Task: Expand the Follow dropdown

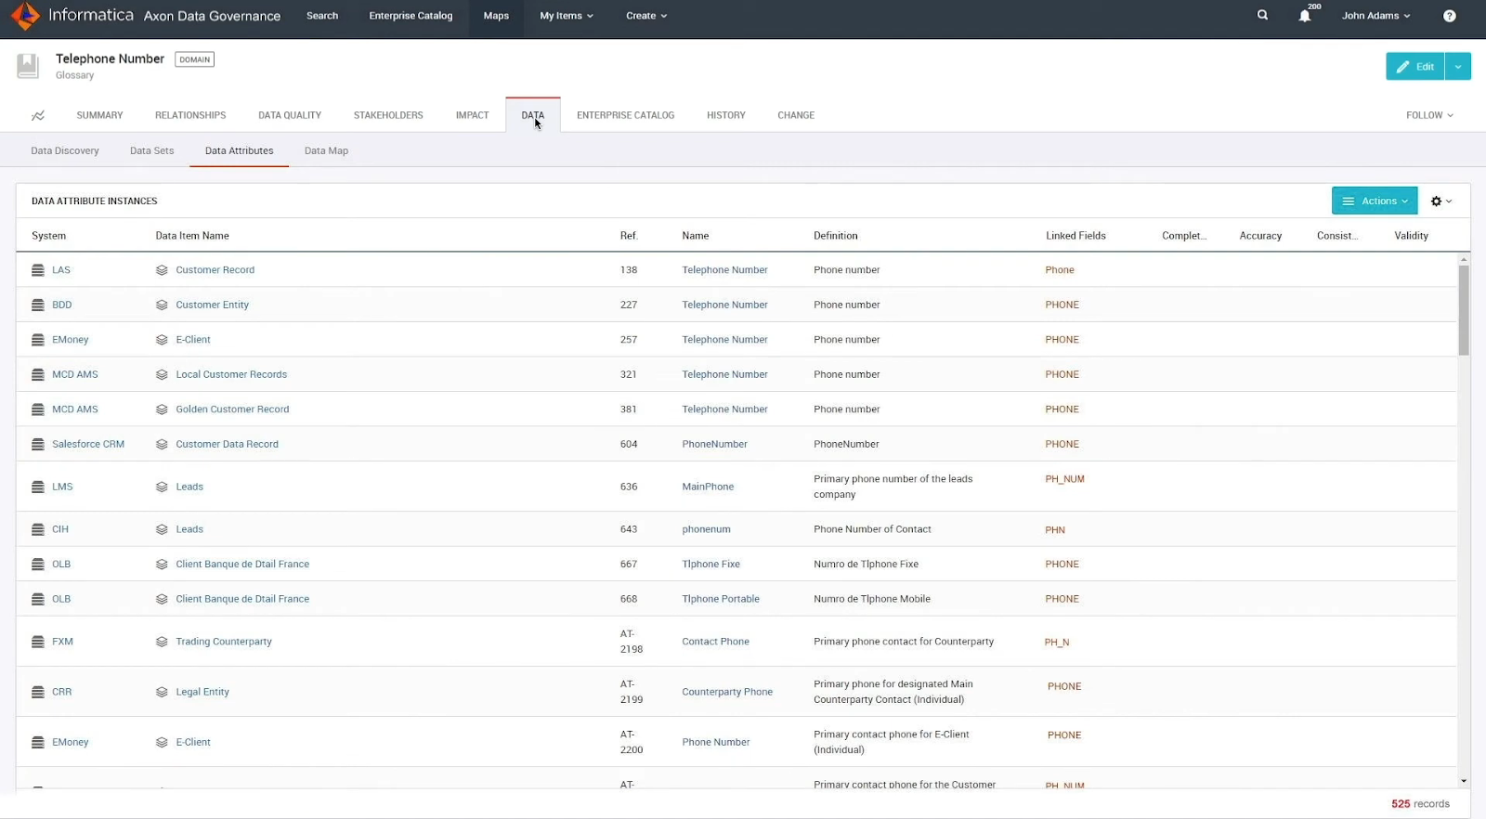Action: pos(1429,115)
